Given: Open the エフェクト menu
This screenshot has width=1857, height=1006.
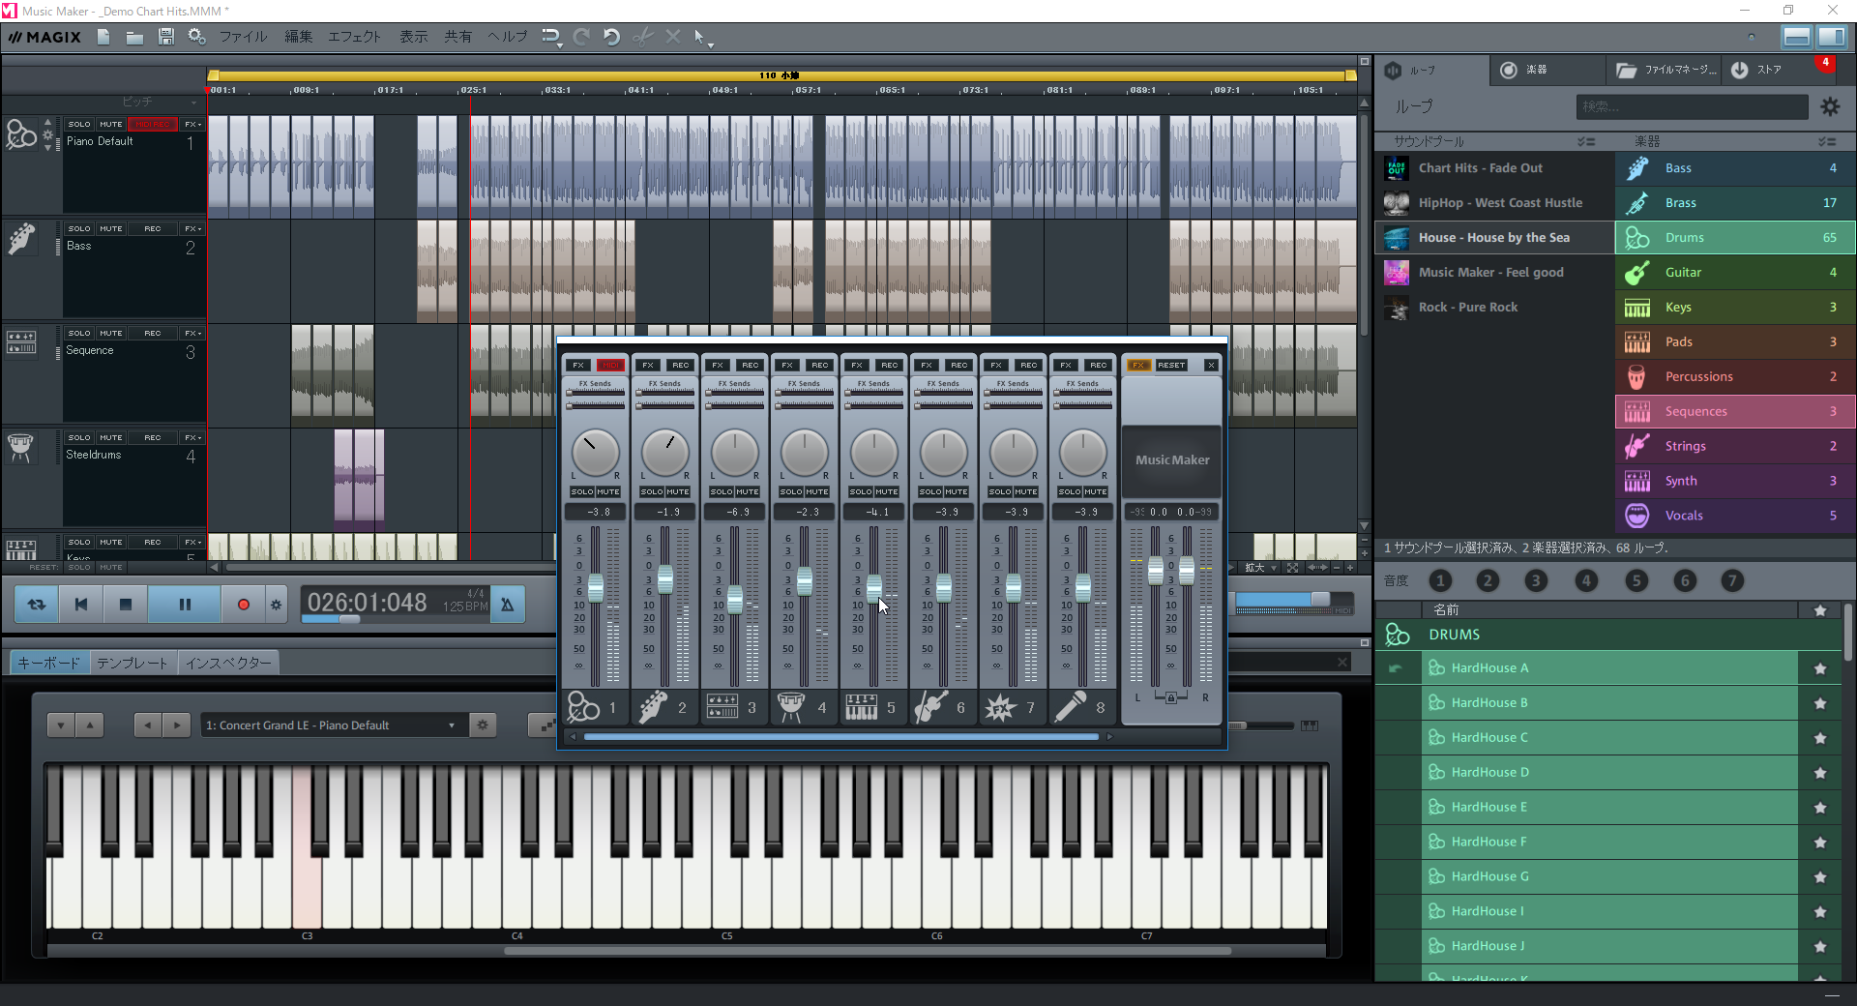Looking at the screenshot, I should pyautogui.click(x=354, y=37).
